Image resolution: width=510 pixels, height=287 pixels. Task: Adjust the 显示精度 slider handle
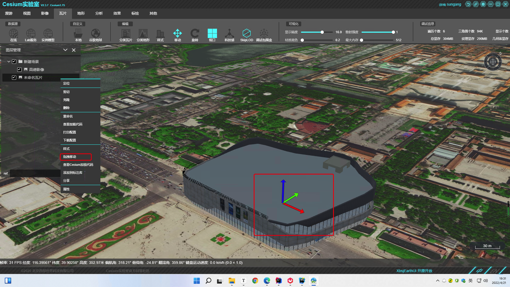322,32
